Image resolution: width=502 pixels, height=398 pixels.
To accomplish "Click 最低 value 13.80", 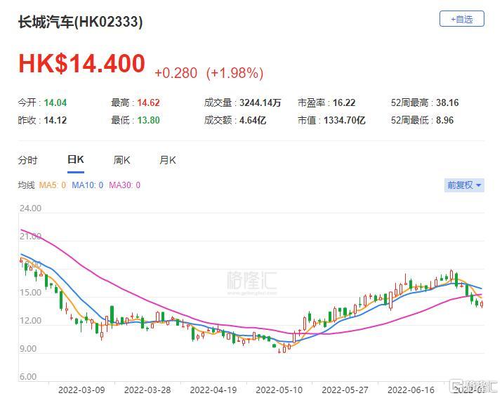I will [149, 121].
